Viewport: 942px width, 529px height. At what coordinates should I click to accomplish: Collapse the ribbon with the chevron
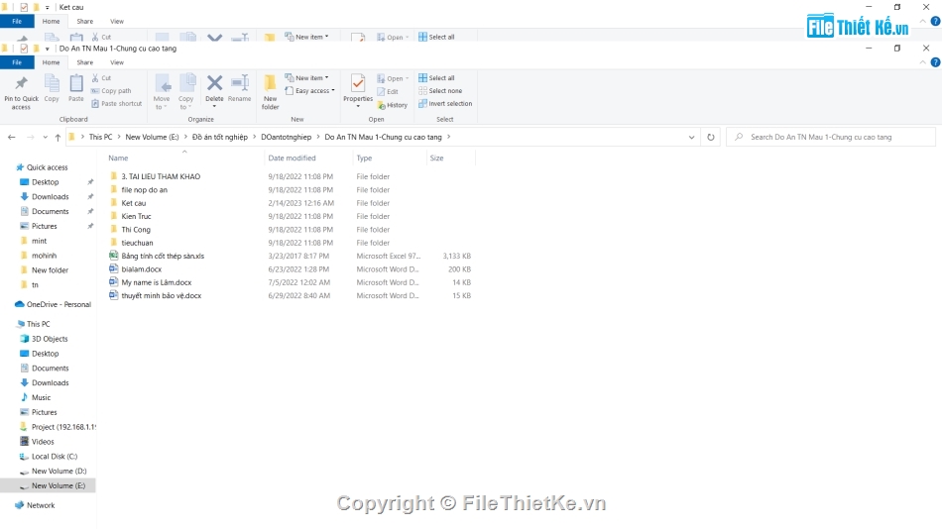point(923,62)
